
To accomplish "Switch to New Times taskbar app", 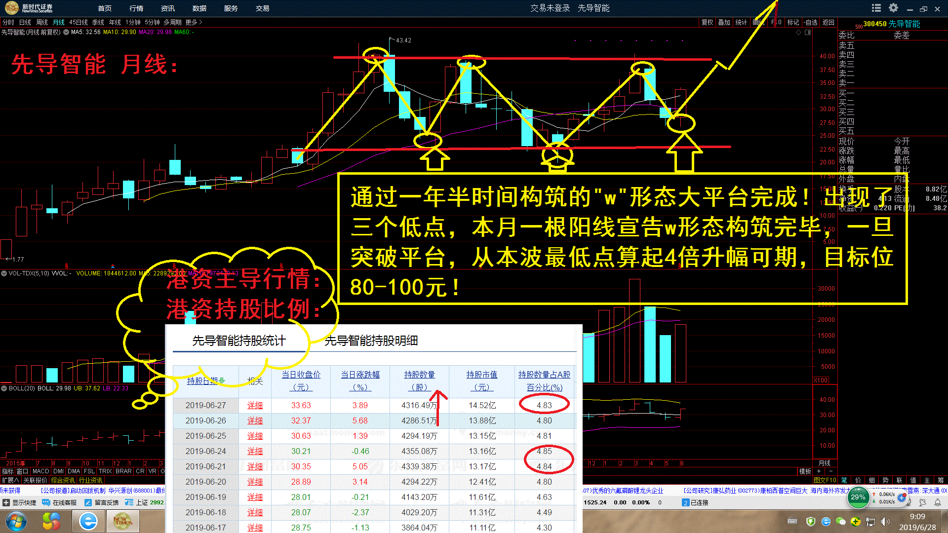I will 122,521.
